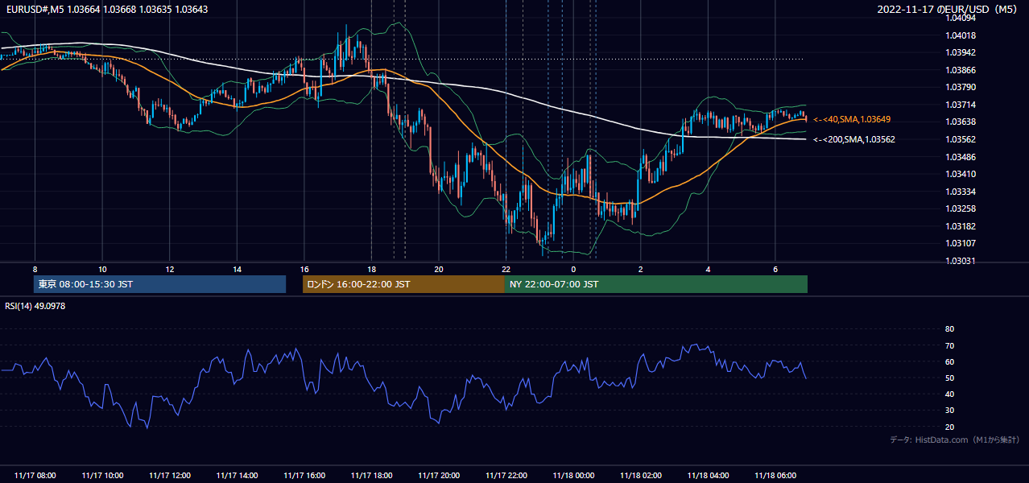Click hour marker 16 under price chart
This screenshot has height=483, width=1029.
[x=304, y=269]
